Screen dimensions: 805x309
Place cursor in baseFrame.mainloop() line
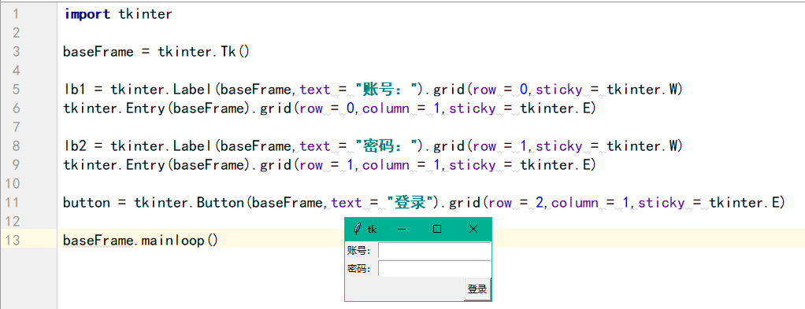coord(141,241)
